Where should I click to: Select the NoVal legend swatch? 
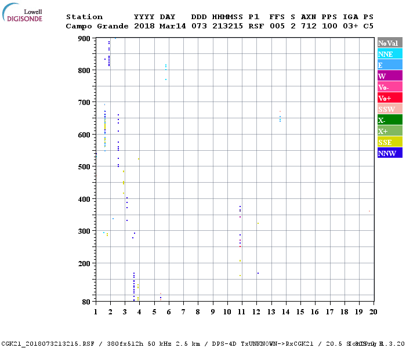pyautogui.click(x=390, y=43)
